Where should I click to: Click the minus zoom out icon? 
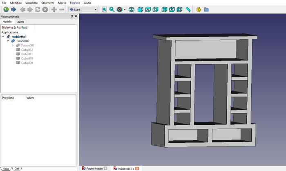click(62, 9)
